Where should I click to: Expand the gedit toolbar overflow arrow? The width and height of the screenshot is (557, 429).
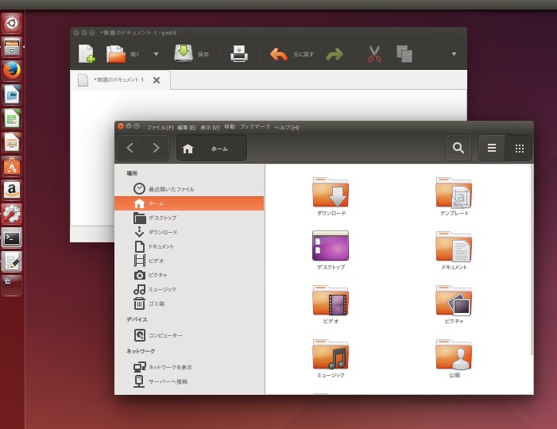[x=454, y=54]
